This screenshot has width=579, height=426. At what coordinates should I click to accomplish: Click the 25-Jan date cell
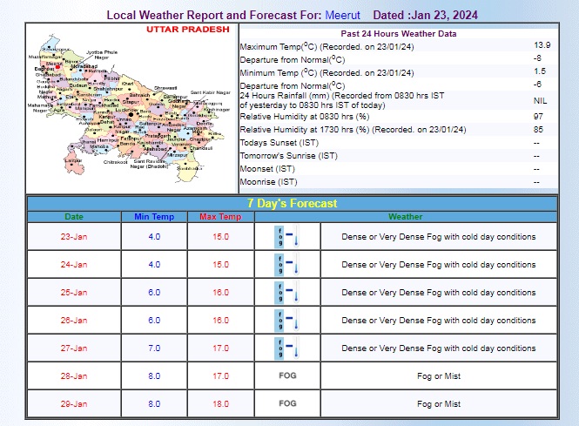pyautogui.click(x=74, y=292)
